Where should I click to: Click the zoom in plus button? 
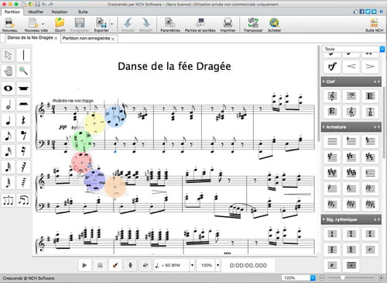point(382,278)
